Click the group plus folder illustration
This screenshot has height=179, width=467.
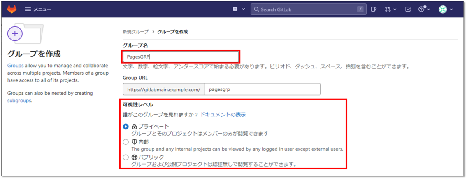[x=26, y=34]
